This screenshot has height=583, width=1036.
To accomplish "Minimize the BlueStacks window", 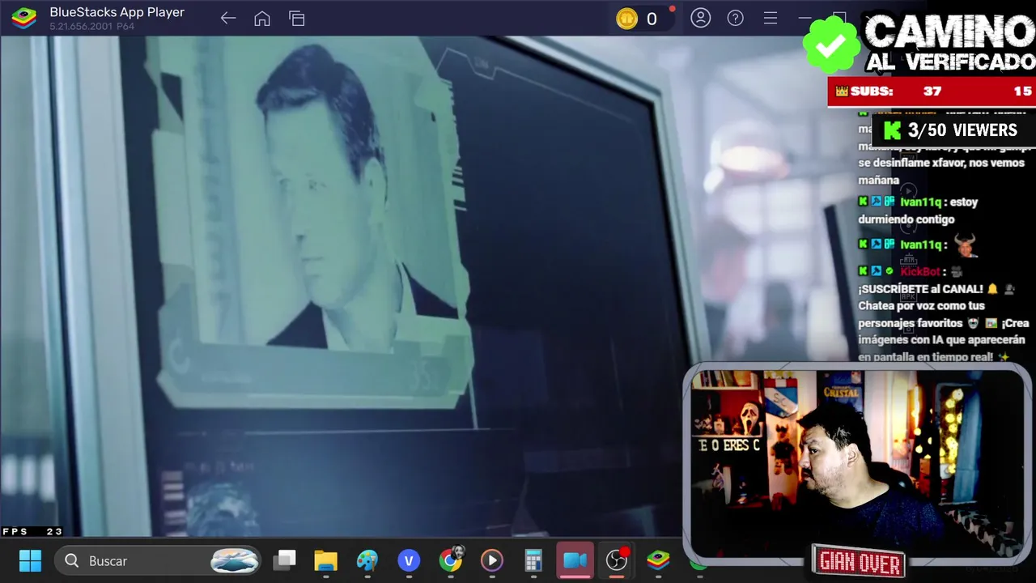I will (805, 18).
